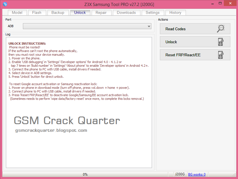Select the Unlock tab

pos(80,13)
